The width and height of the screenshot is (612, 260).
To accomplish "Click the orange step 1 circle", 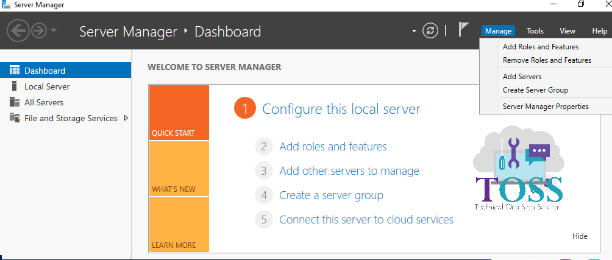I will tap(244, 108).
